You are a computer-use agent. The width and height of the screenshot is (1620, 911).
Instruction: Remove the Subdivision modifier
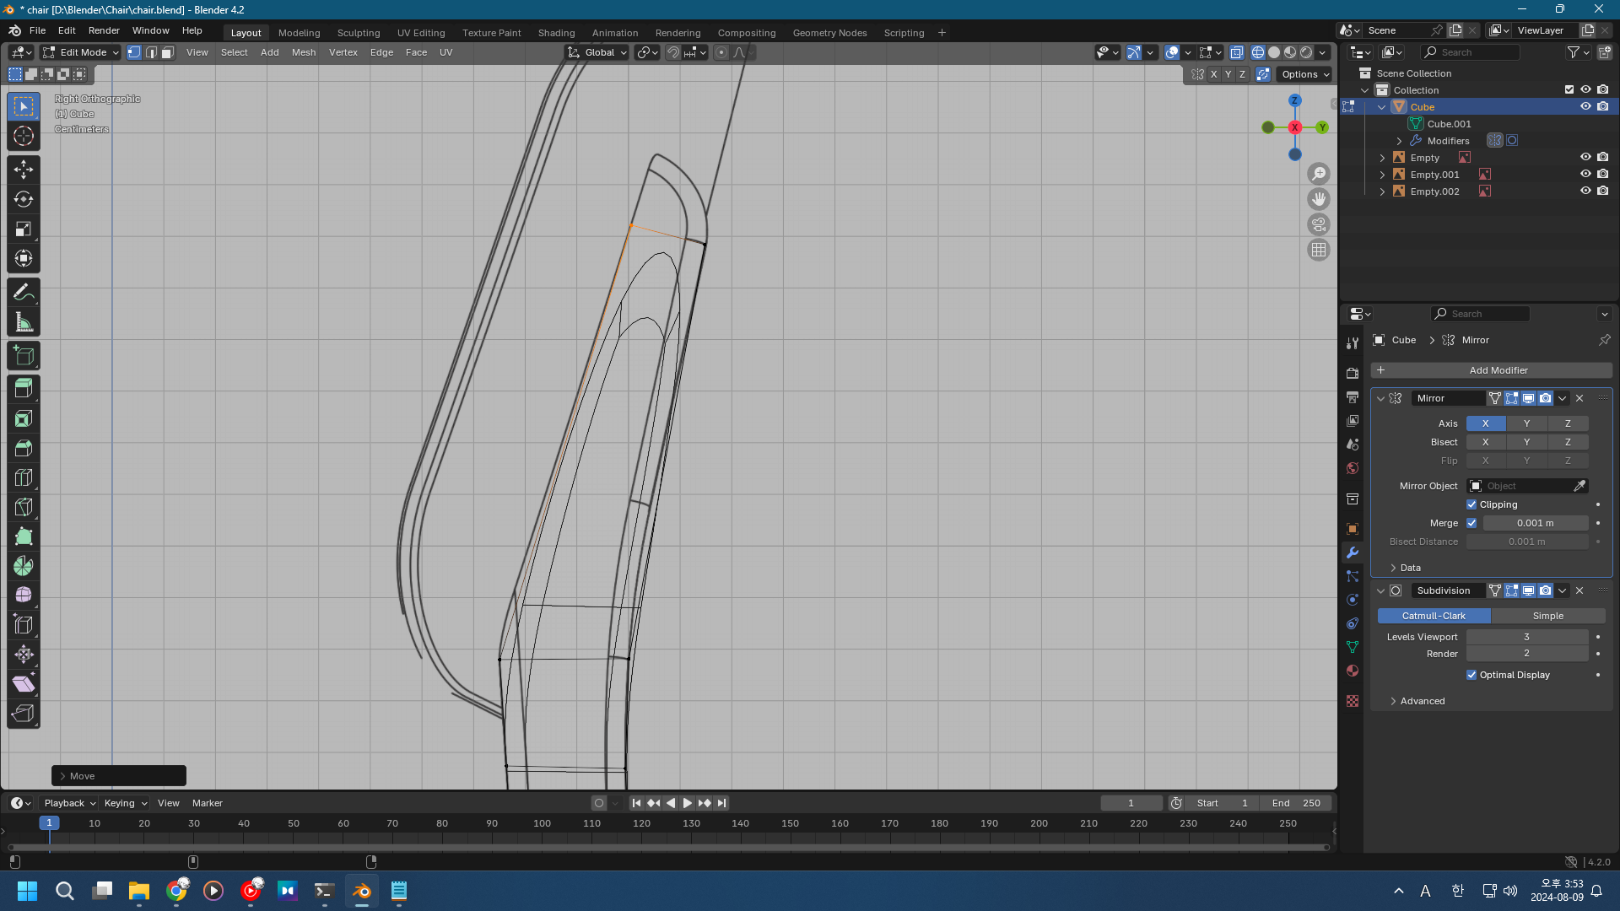(1579, 590)
